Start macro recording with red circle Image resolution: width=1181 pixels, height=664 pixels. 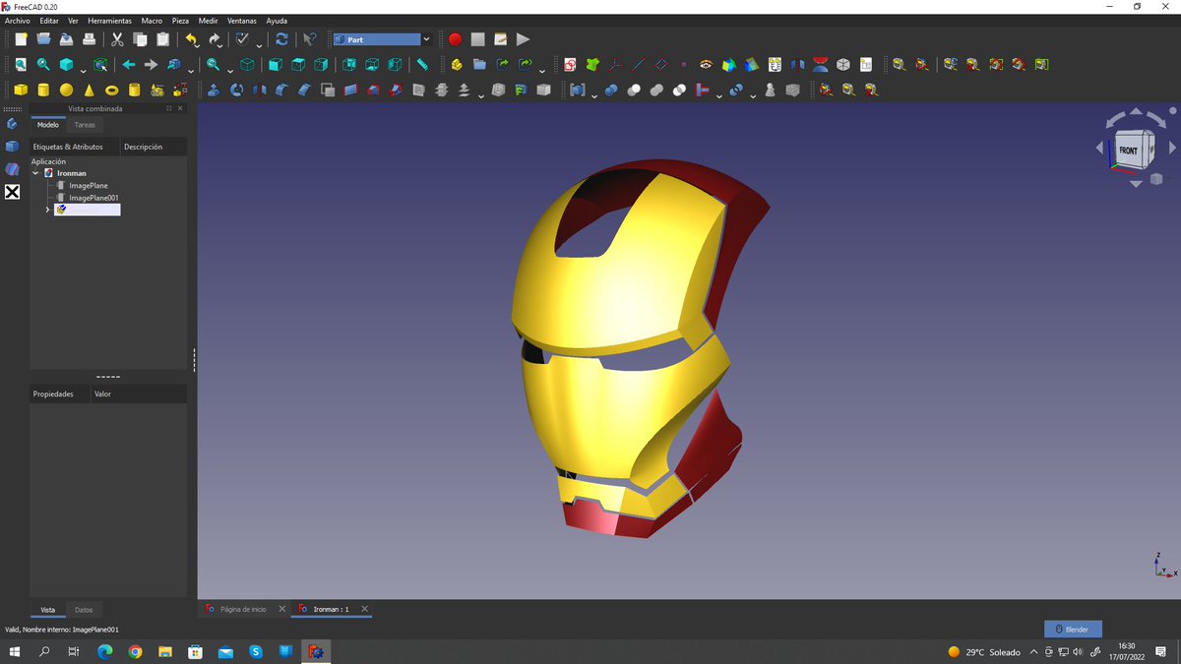(455, 39)
